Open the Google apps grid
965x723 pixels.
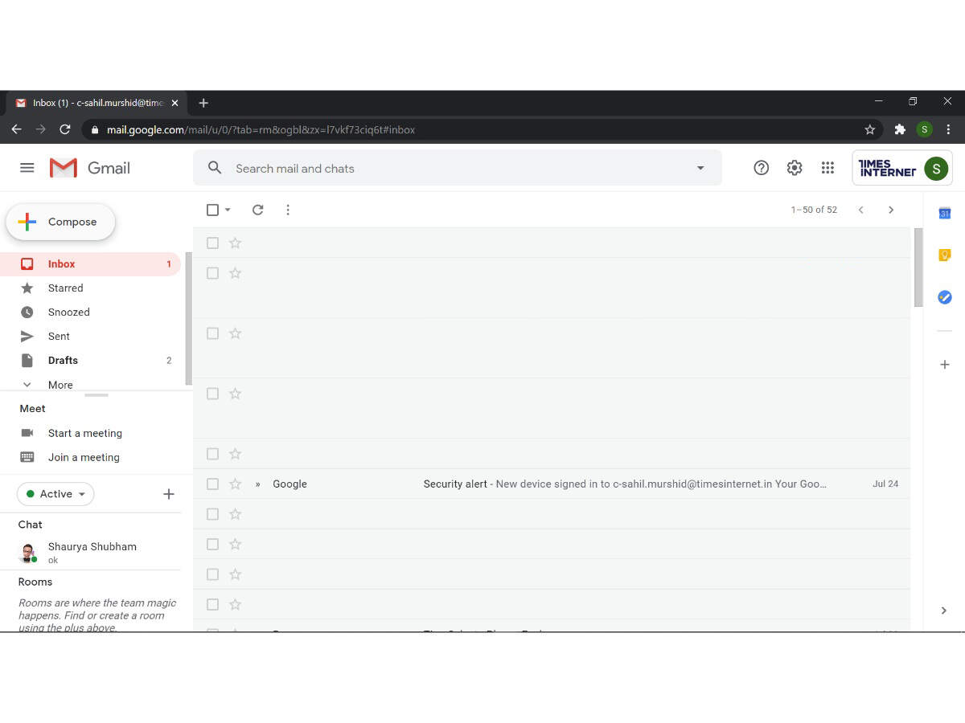coord(827,168)
